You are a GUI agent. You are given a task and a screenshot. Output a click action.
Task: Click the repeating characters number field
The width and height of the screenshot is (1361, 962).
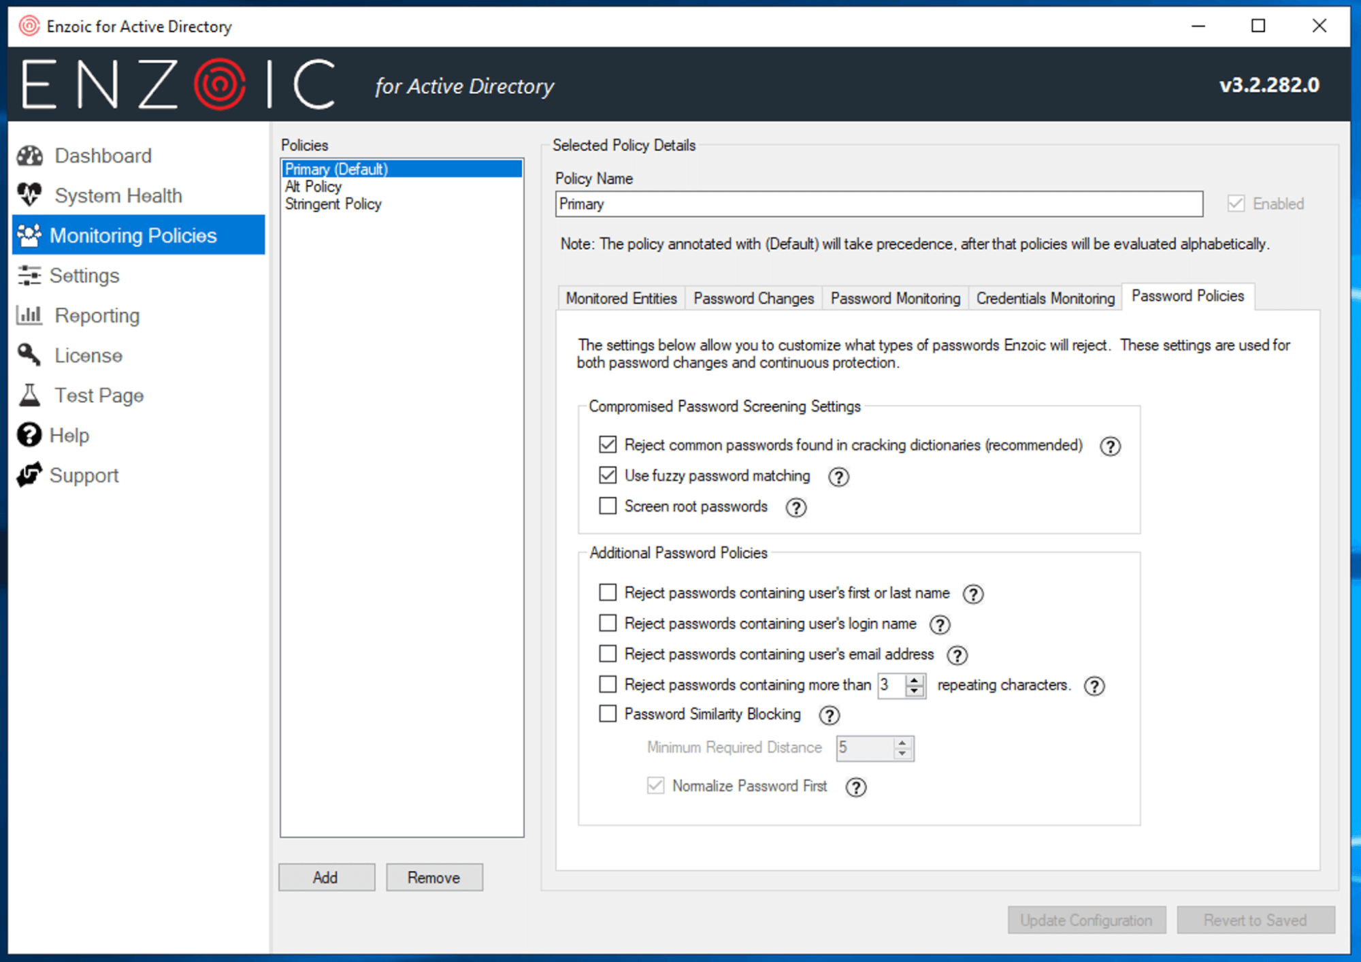click(892, 685)
